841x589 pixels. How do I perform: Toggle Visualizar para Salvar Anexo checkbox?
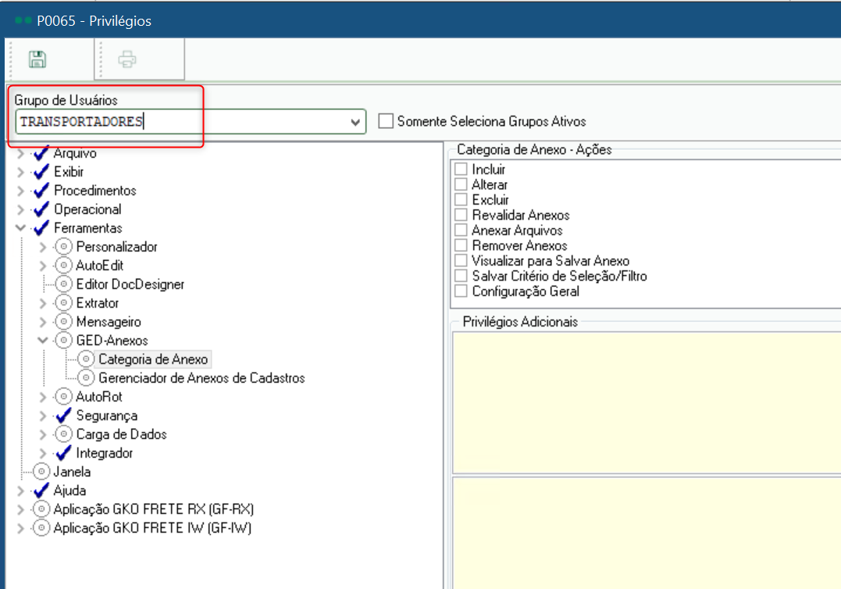tap(461, 261)
